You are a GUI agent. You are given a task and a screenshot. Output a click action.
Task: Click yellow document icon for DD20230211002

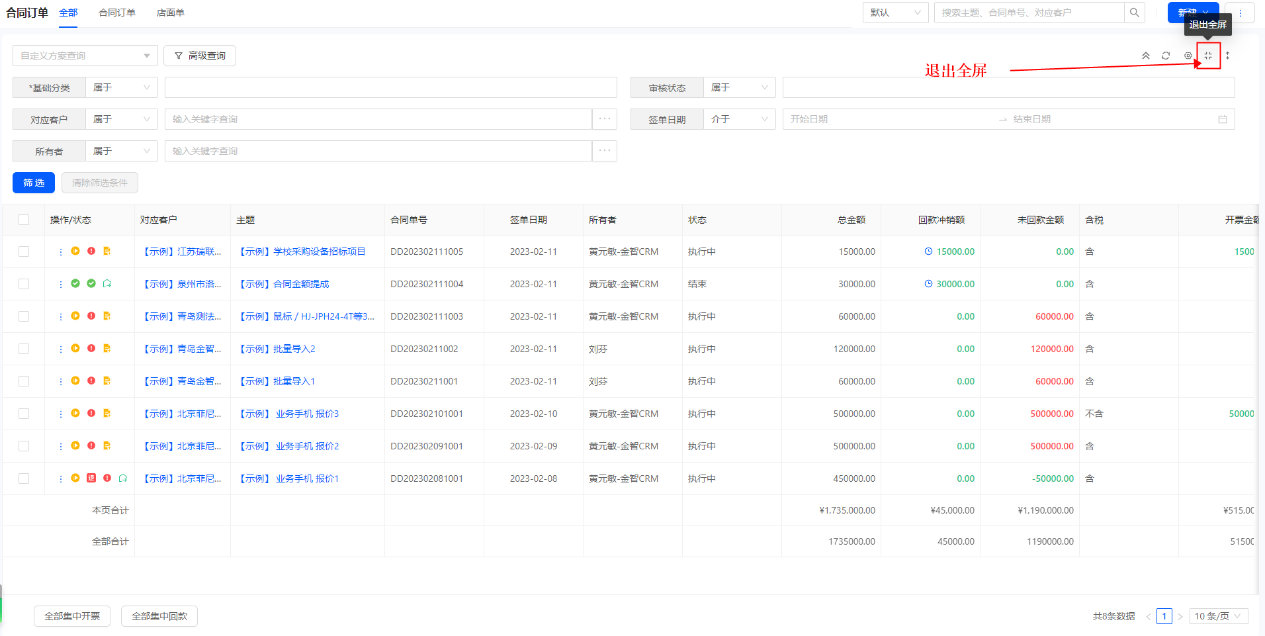(x=107, y=348)
